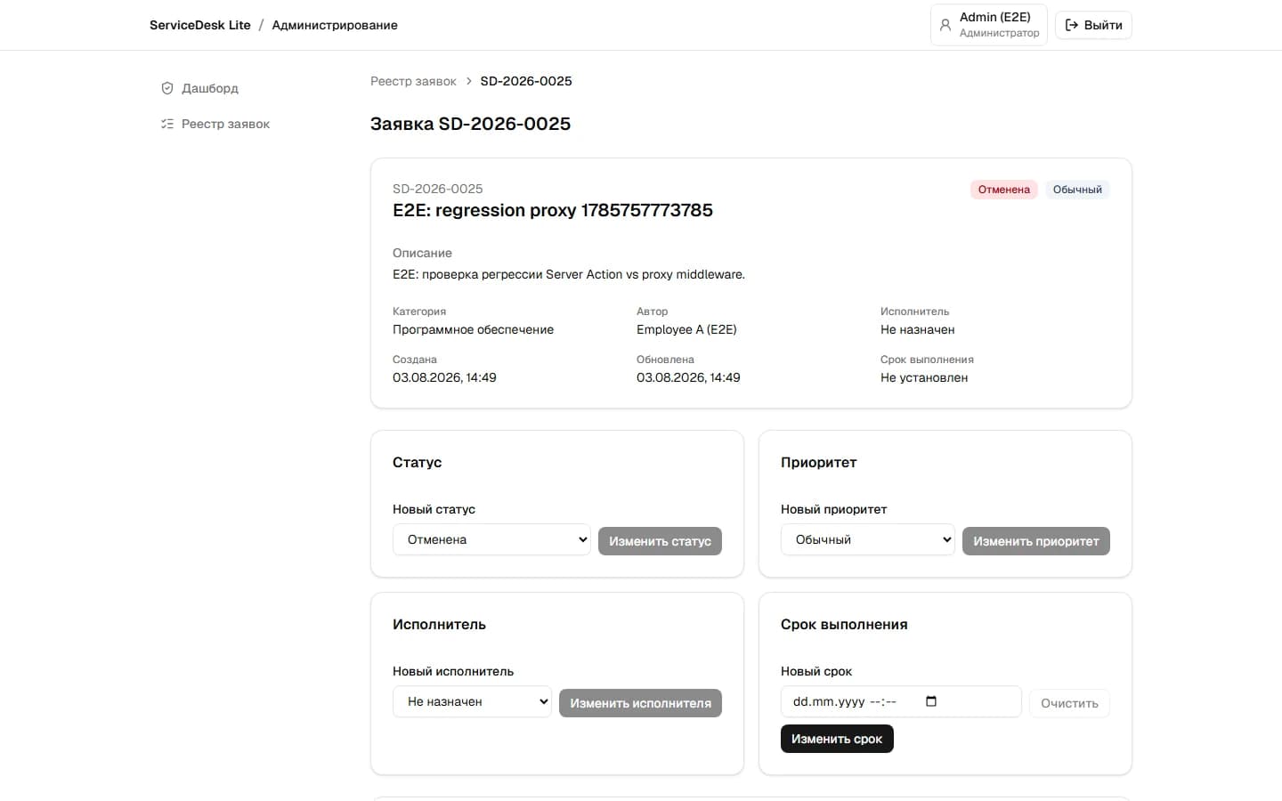
Task: Open the Новый приоритет dropdown
Action: [868, 539]
